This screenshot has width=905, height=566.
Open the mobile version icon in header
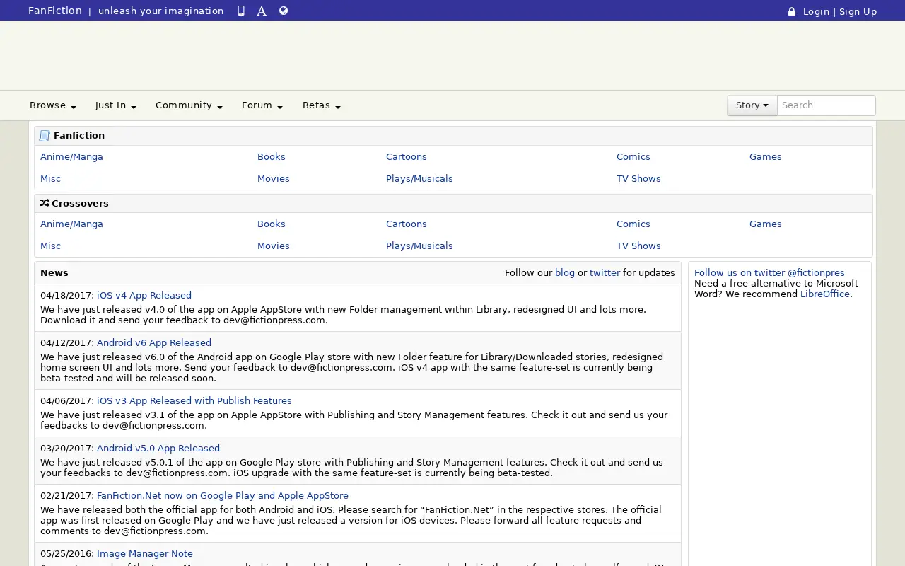(x=241, y=11)
